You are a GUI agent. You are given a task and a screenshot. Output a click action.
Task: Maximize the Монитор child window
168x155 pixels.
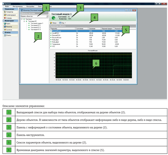130,10
